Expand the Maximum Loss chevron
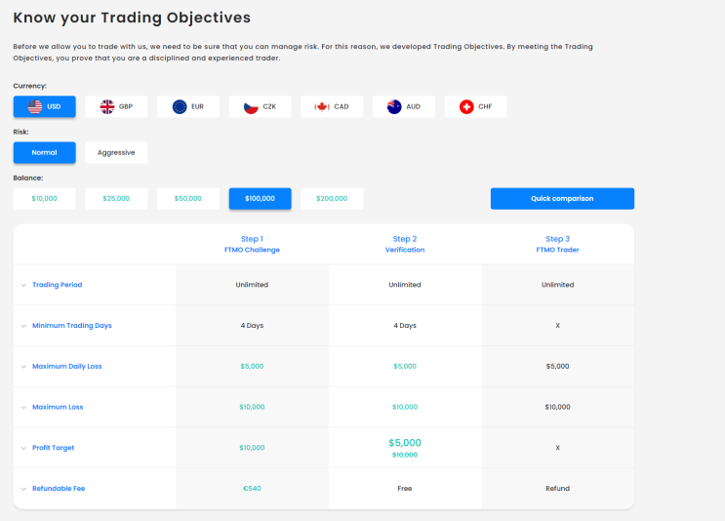725x521 pixels. click(23, 407)
